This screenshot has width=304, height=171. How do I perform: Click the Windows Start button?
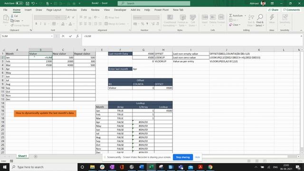tap(5, 167)
